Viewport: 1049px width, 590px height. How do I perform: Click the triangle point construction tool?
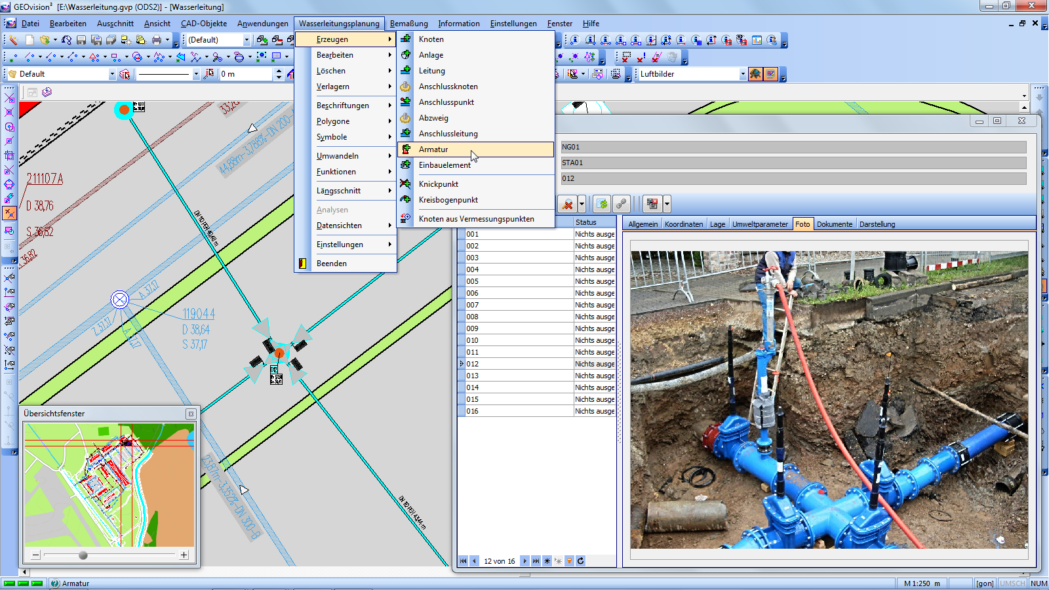[x=94, y=57]
